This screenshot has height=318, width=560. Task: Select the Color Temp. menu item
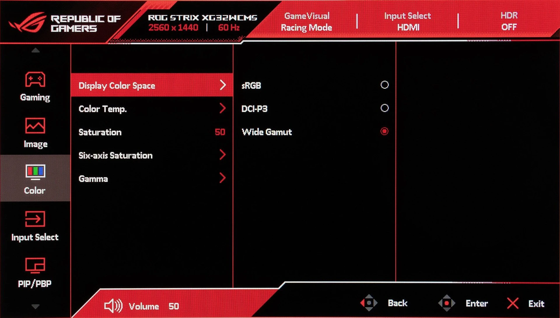[x=152, y=109]
